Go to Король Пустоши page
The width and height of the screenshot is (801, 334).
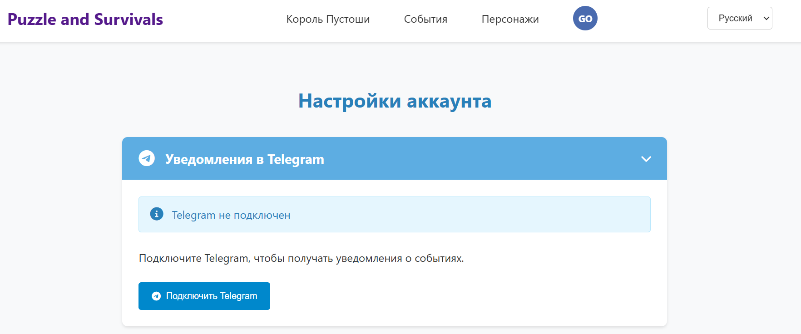tap(328, 19)
